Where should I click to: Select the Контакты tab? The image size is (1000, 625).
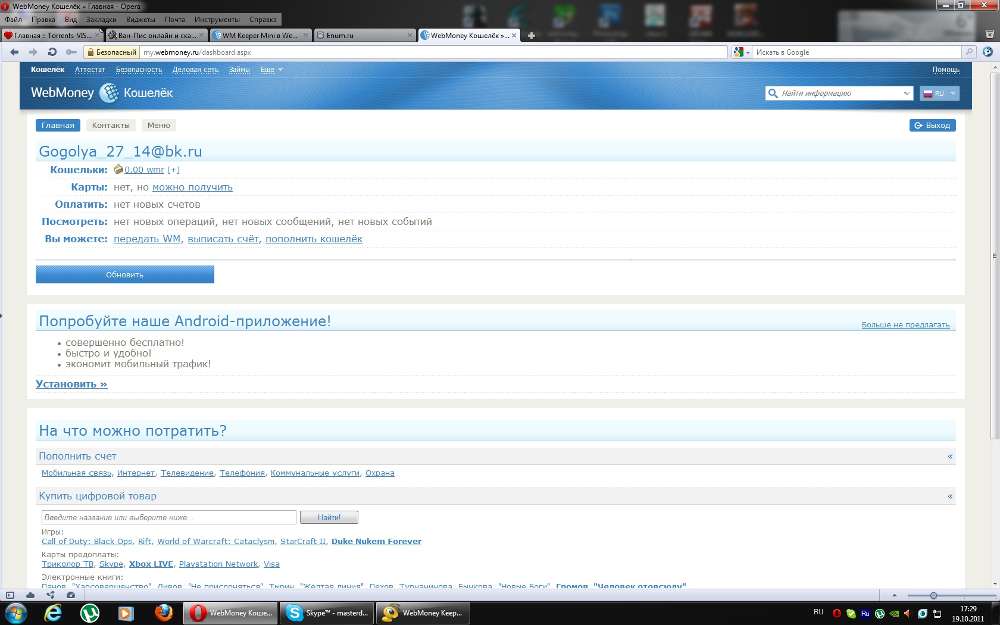tap(111, 126)
